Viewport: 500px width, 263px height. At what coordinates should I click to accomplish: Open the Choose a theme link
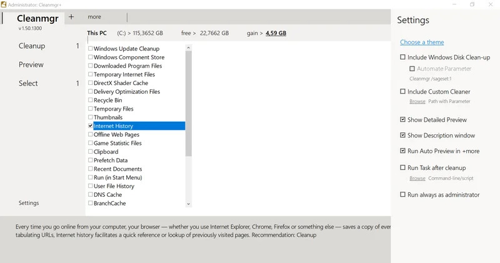coord(422,42)
